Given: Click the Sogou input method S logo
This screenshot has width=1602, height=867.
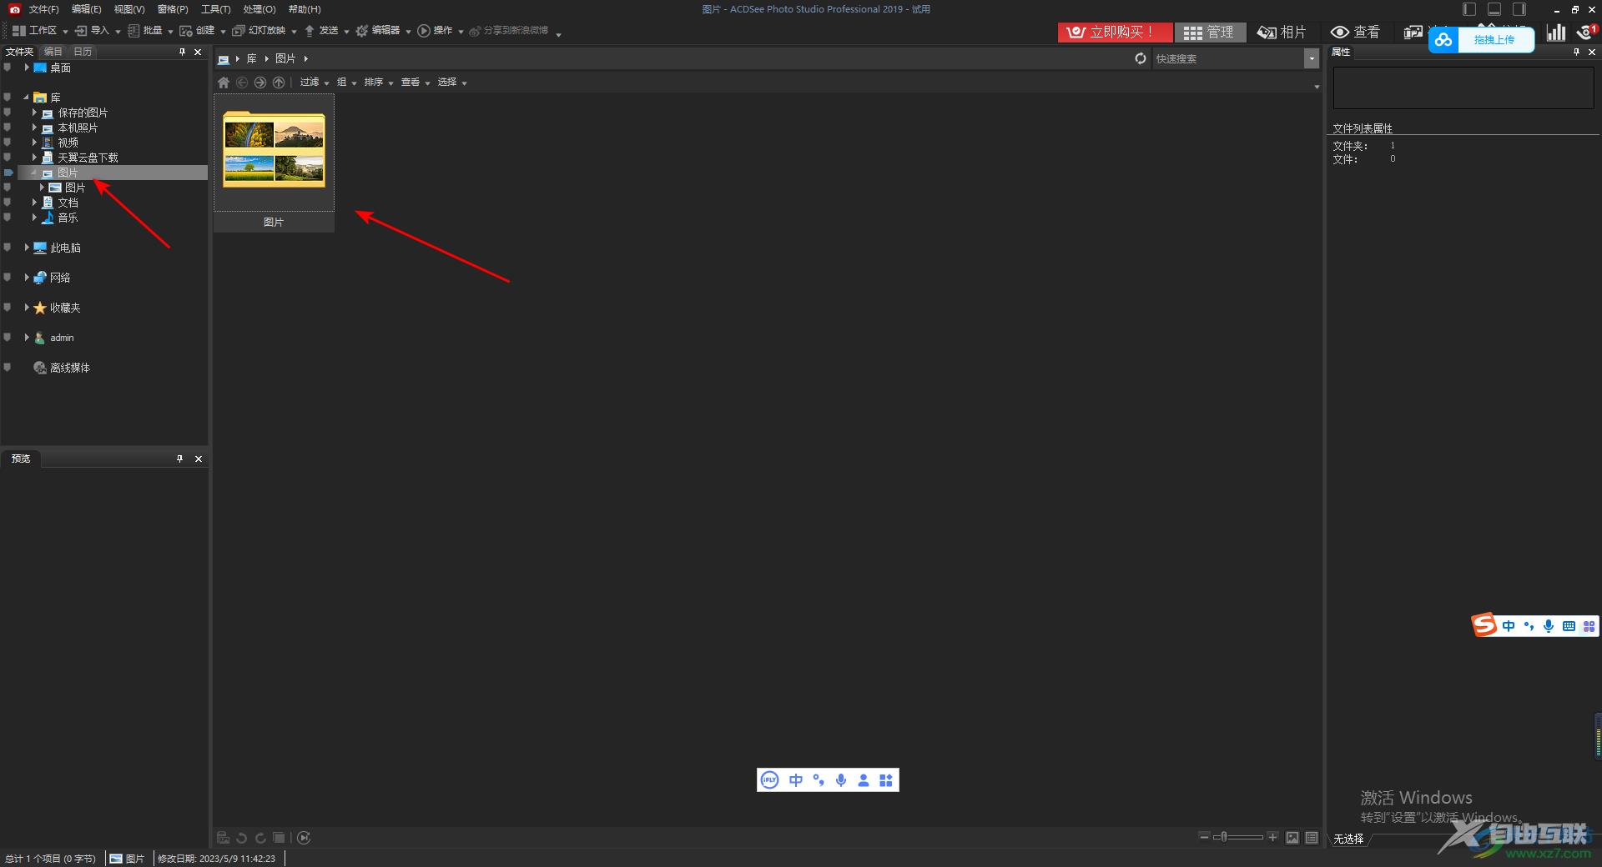Looking at the screenshot, I should [1484, 624].
